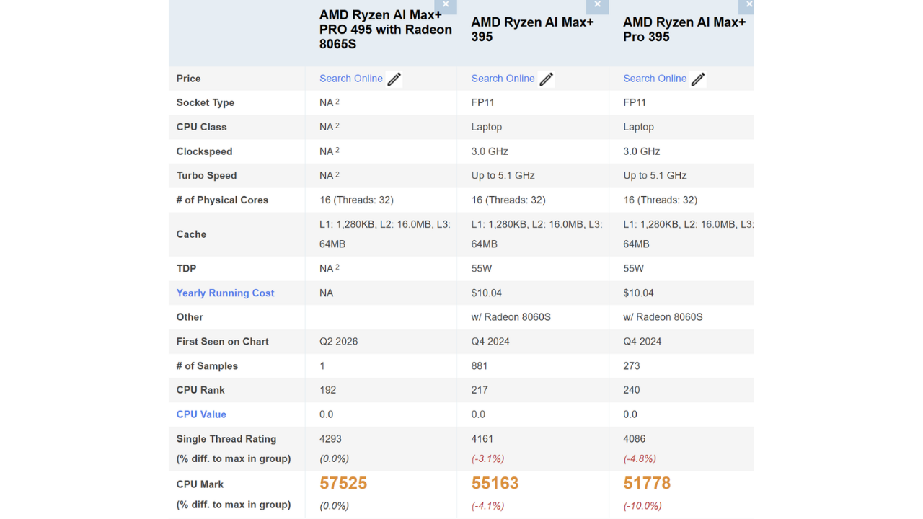Click the Price row label
This screenshot has width=923, height=519.
tap(189, 79)
